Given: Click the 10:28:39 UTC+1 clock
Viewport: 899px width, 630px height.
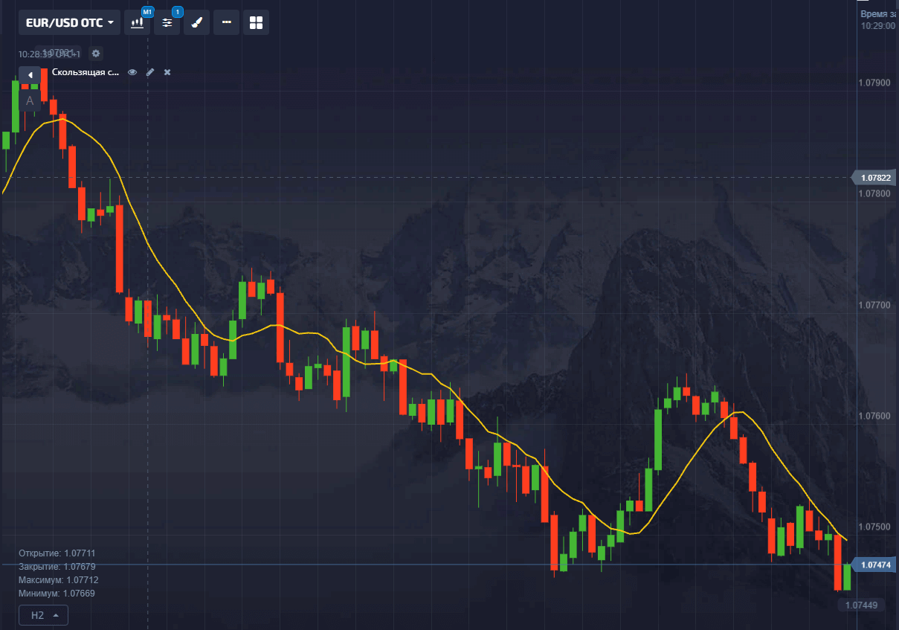Looking at the screenshot, I should [49, 54].
